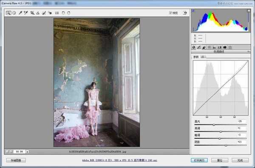Viewport: 255px width, 168px height.
Task: Toggle the preview checkbox
Action: pyautogui.click(x=170, y=13)
